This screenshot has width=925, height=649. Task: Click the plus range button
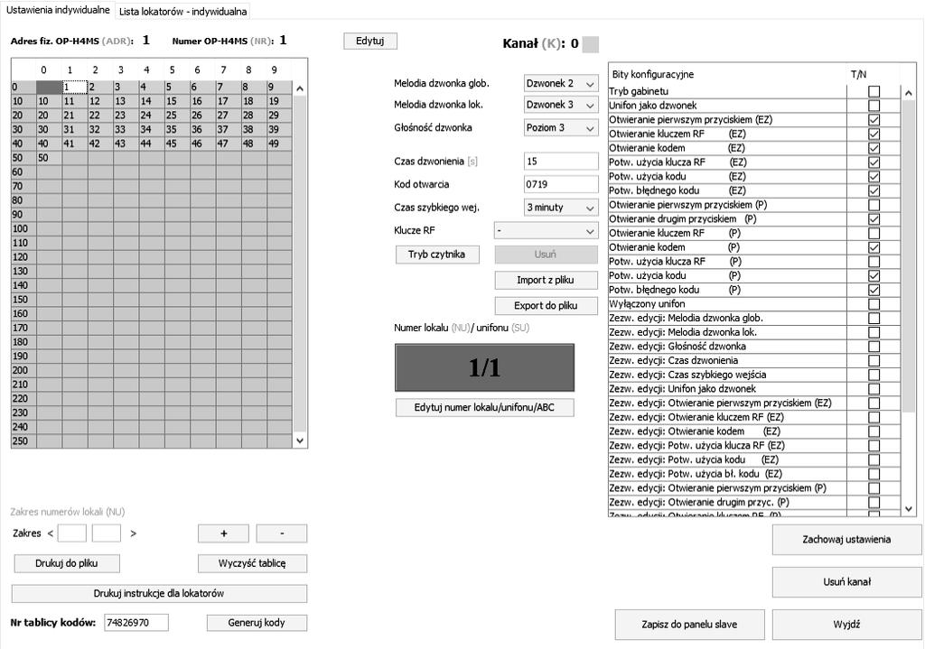pyautogui.click(x=224, y=533)
